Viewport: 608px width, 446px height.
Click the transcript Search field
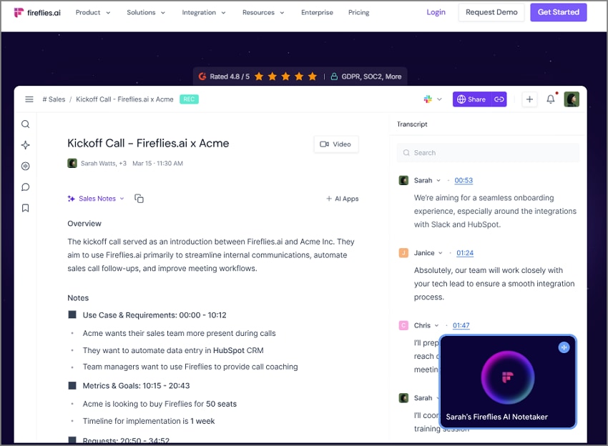487,152
